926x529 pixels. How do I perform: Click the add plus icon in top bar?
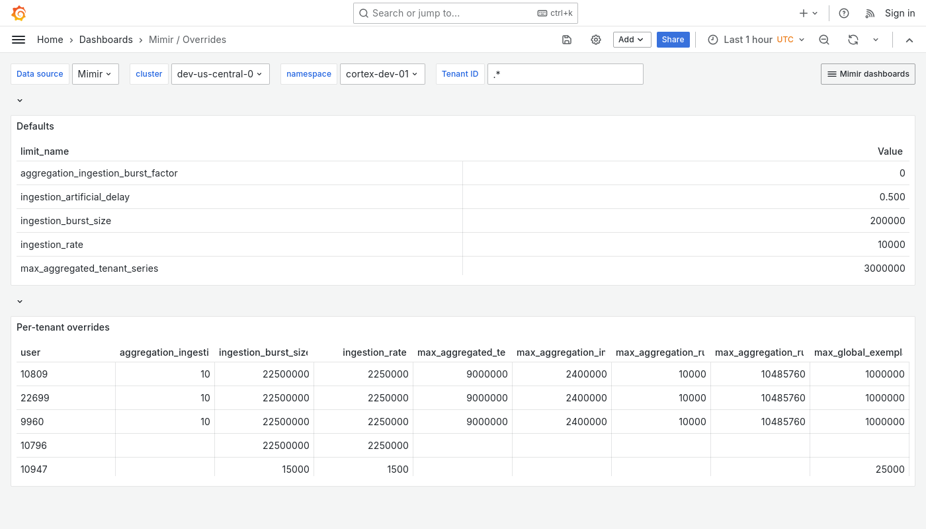803,13
